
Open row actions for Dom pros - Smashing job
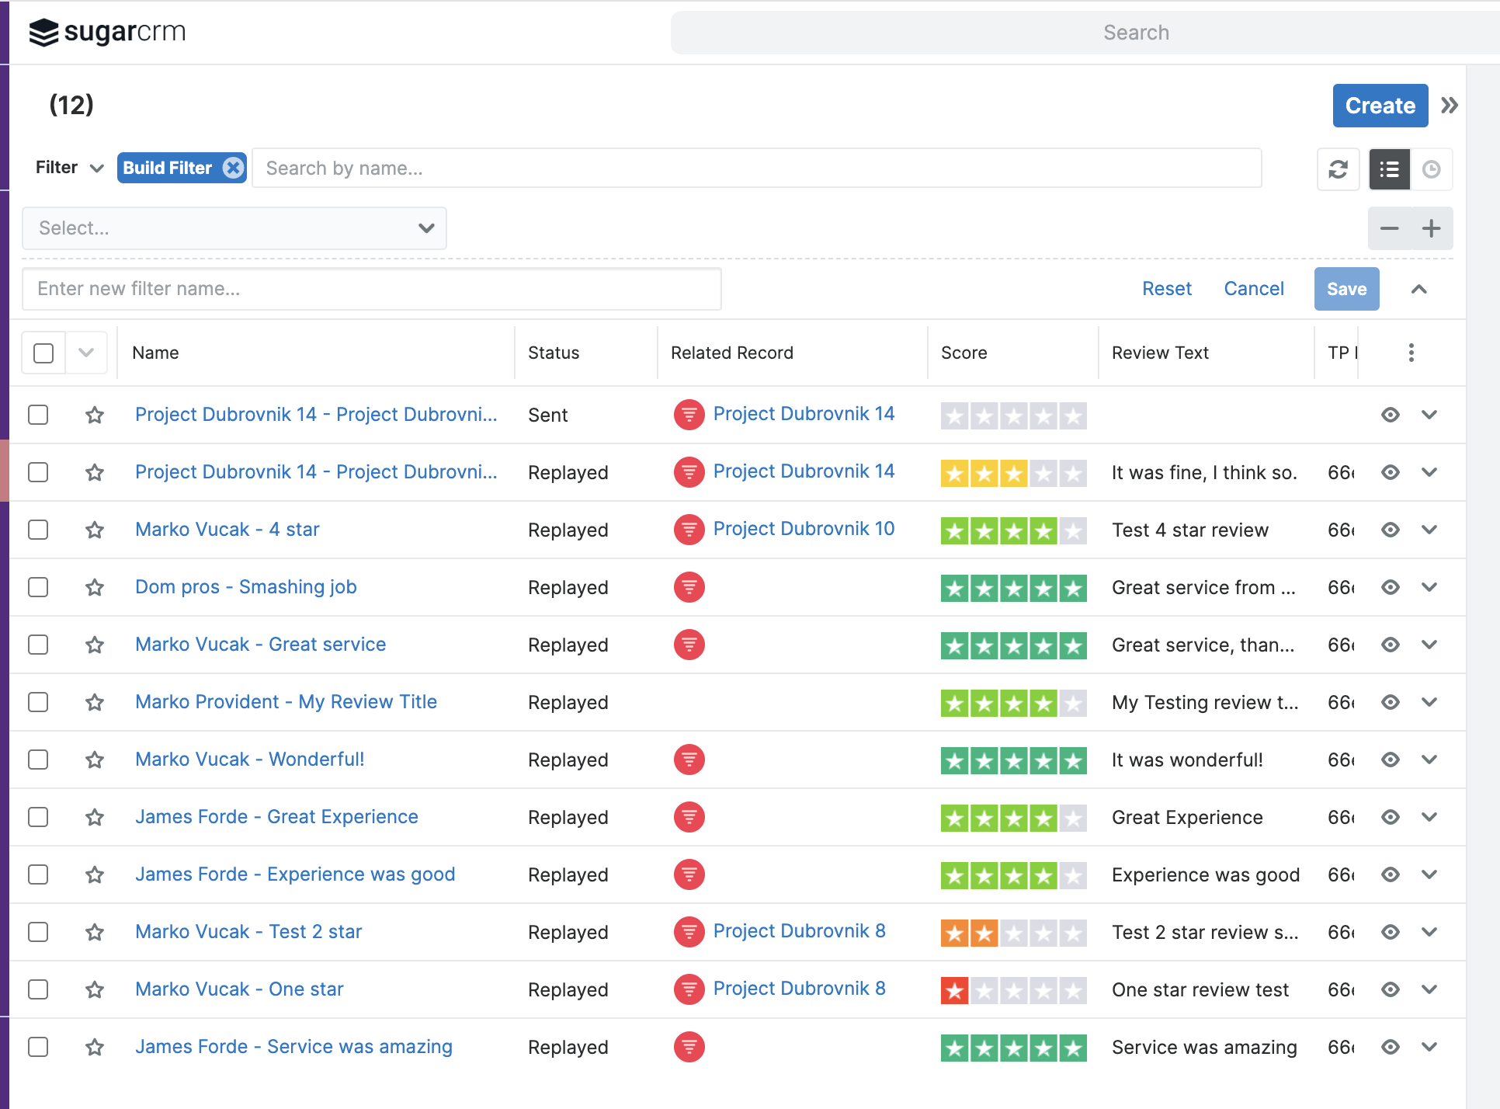coord(1429,587)
